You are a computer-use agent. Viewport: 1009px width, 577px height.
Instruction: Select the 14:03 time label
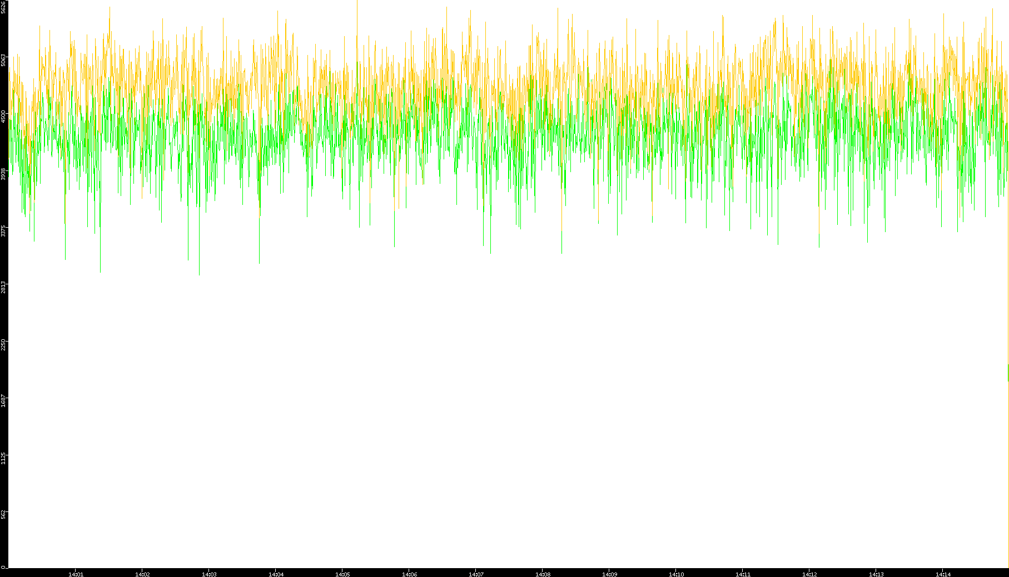(210, 574)
